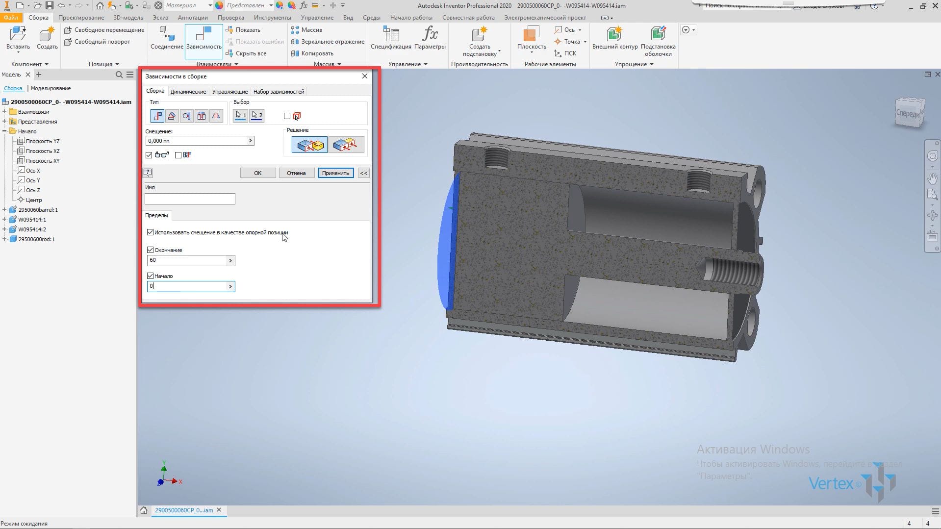Select the Mate constraint type icon
Viewport: 941px width, 529px height.
(x=157, y=116)
